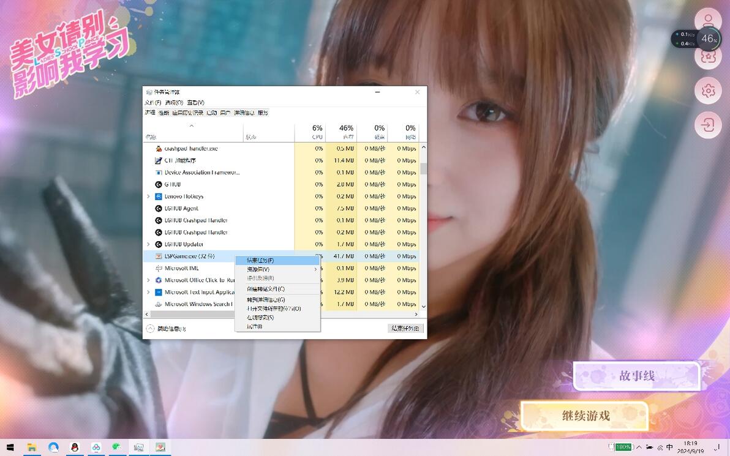Click the crashpad_handler.exe process icon
Viewport: 730px width, 456px height.
[x=158, y=149]
